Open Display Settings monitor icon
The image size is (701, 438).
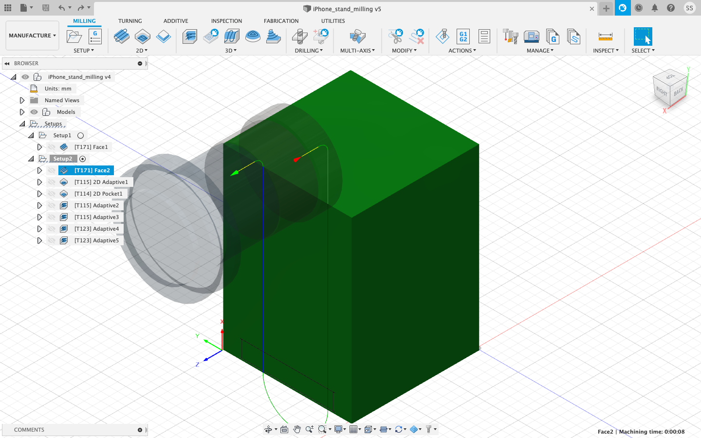point(338,429)
